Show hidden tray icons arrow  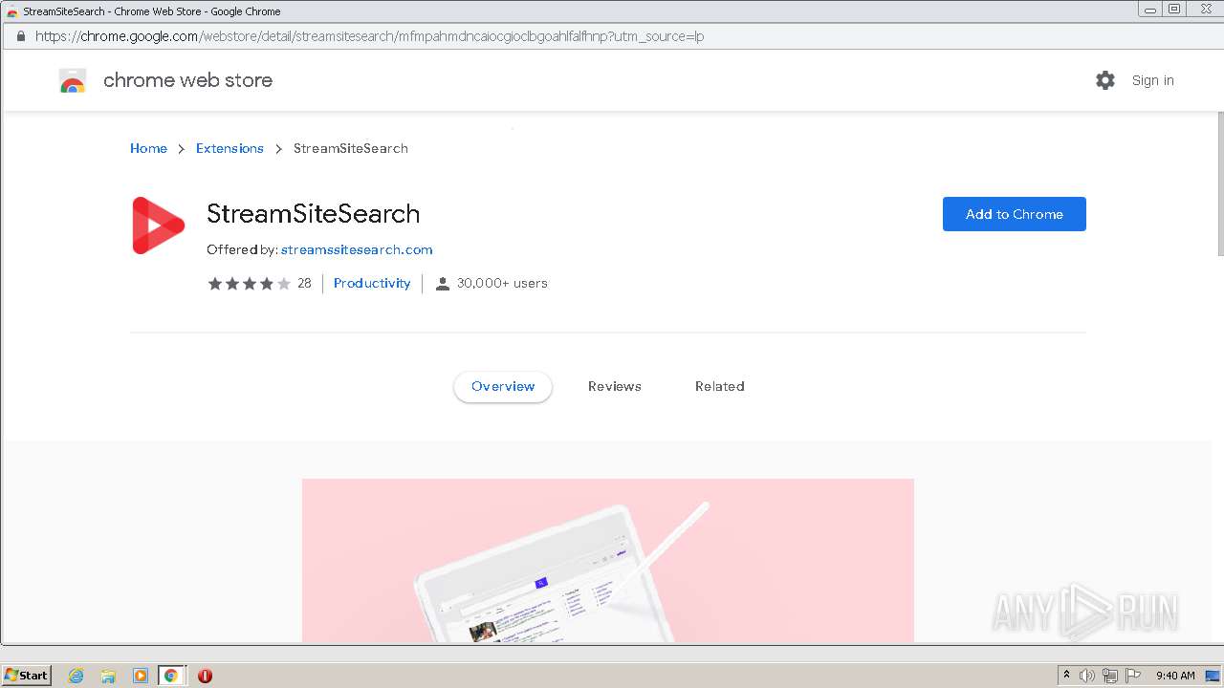pyautogui.click(x=1067, y=676)
